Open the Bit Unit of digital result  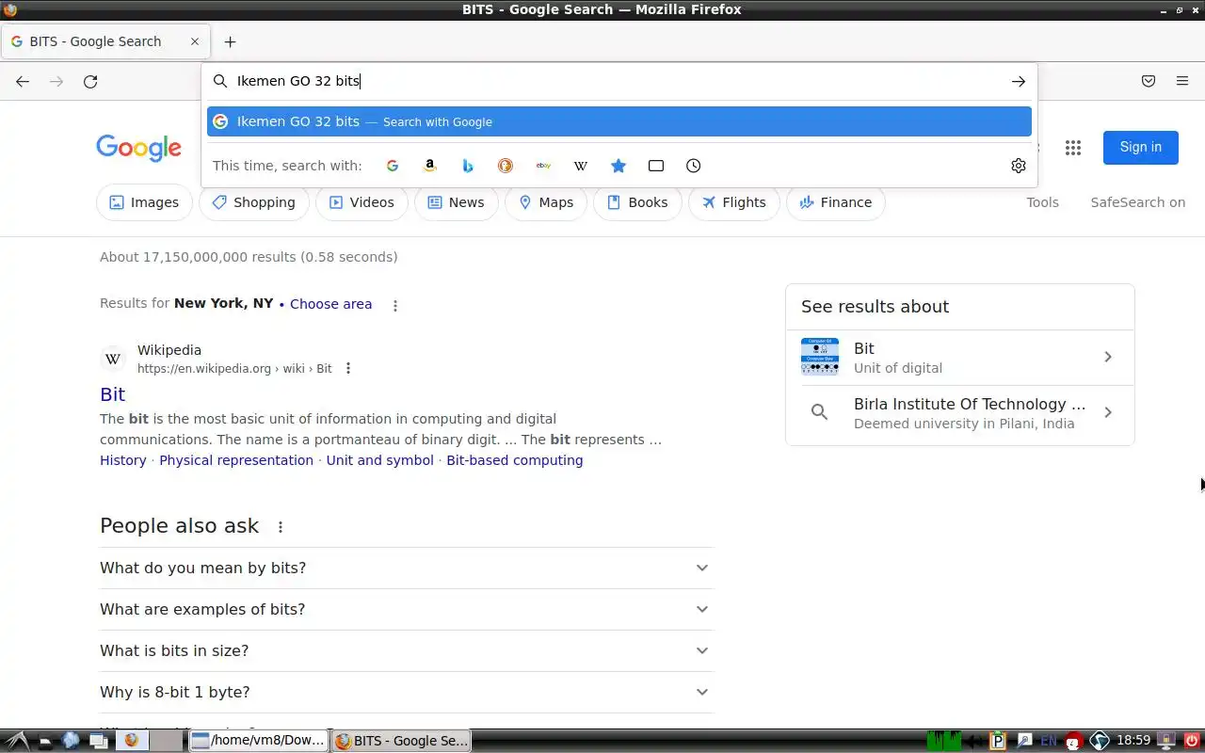click(959, 358)
